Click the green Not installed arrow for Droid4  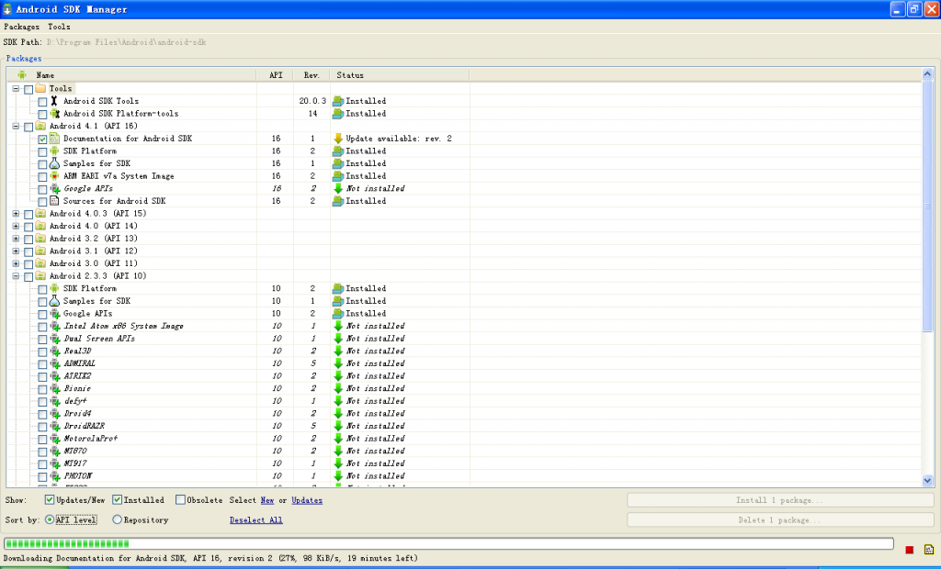point(338,414)
